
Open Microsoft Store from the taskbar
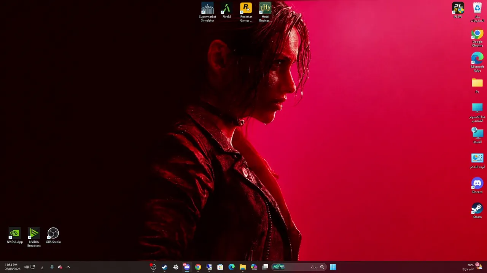(220, 267)
